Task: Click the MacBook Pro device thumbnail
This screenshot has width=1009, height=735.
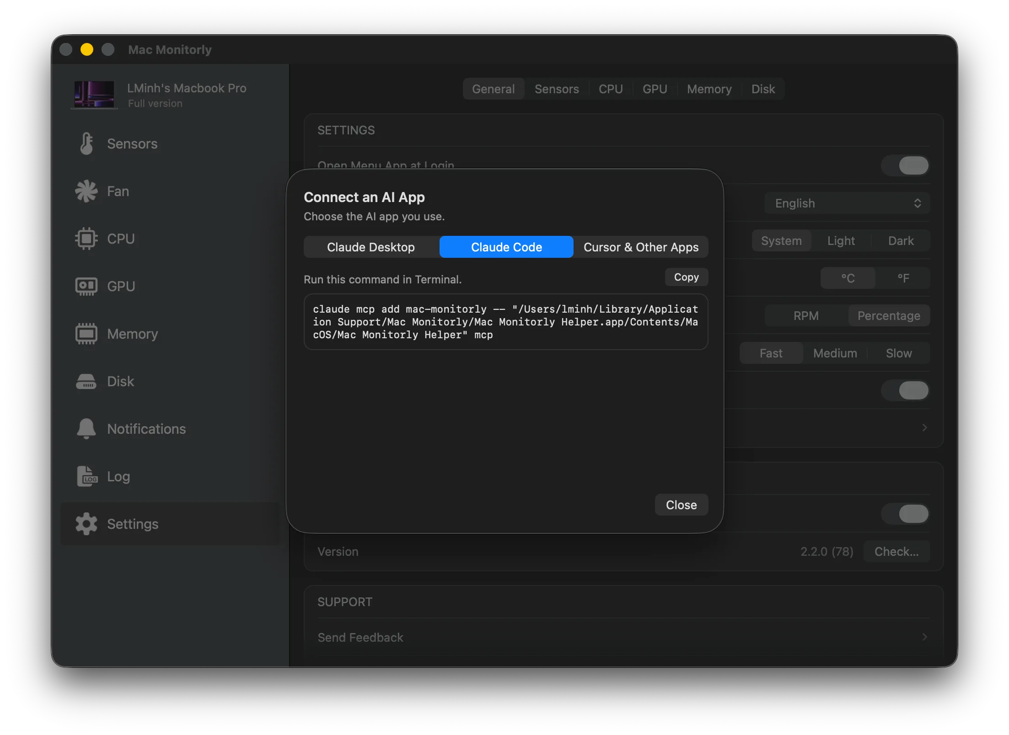Action: (x=94, y=94)
